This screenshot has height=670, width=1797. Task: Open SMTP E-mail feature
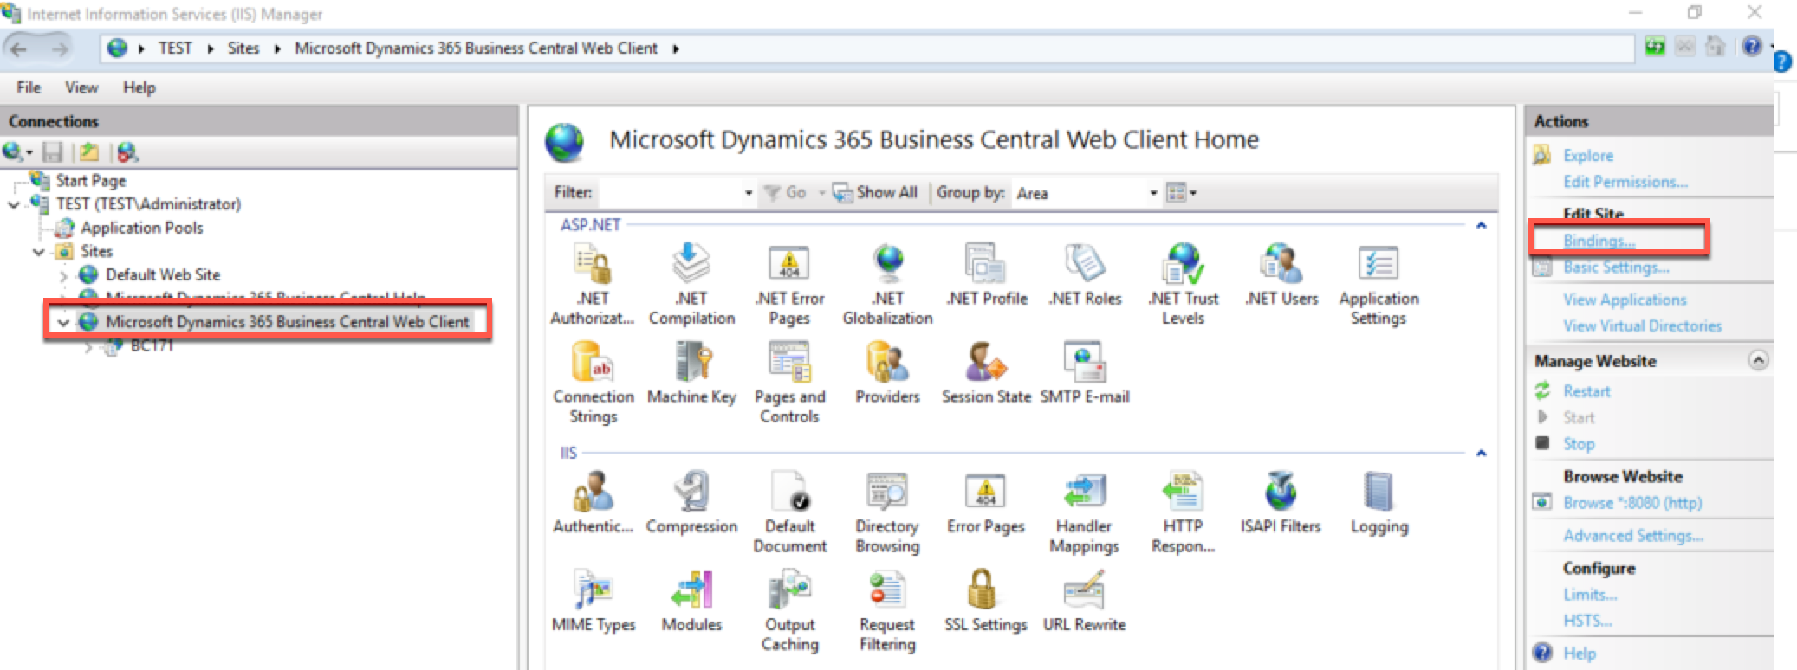(x=1085, y=373)
